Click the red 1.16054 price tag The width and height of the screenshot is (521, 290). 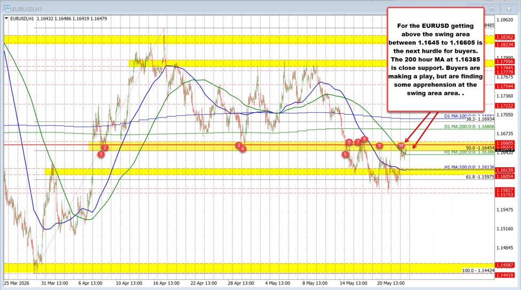[x=505, y=176]
